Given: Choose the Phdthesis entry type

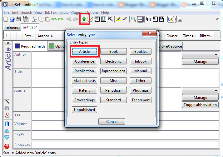Looking at the screenshot, I should click(x=141, y=90).
